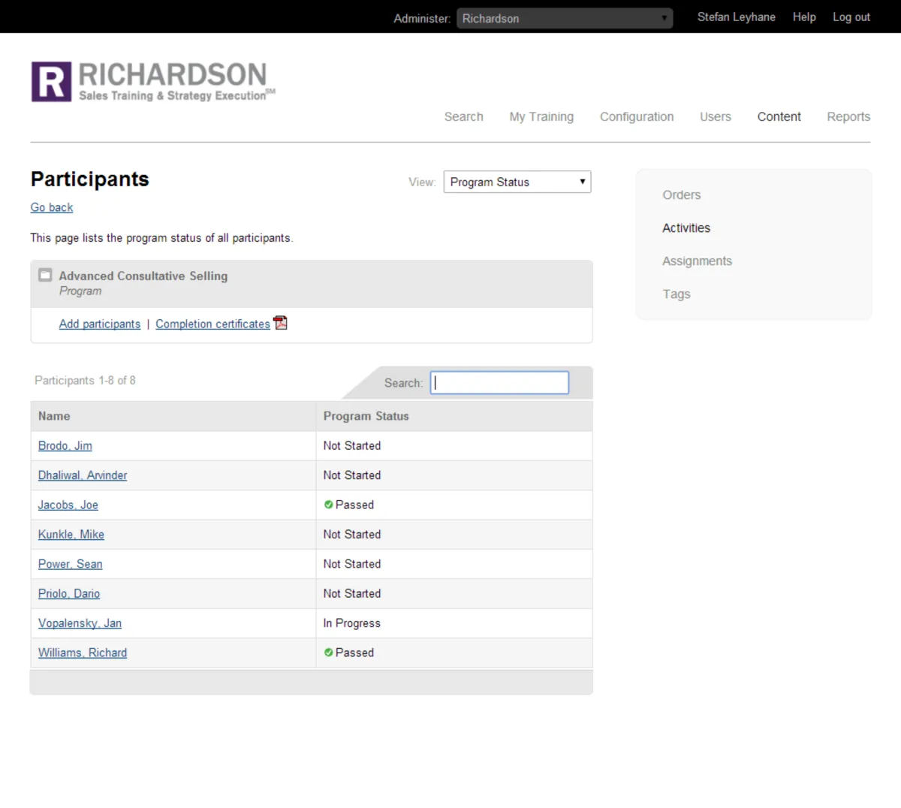Open participant Brodo, Jim

pos(65,445)
